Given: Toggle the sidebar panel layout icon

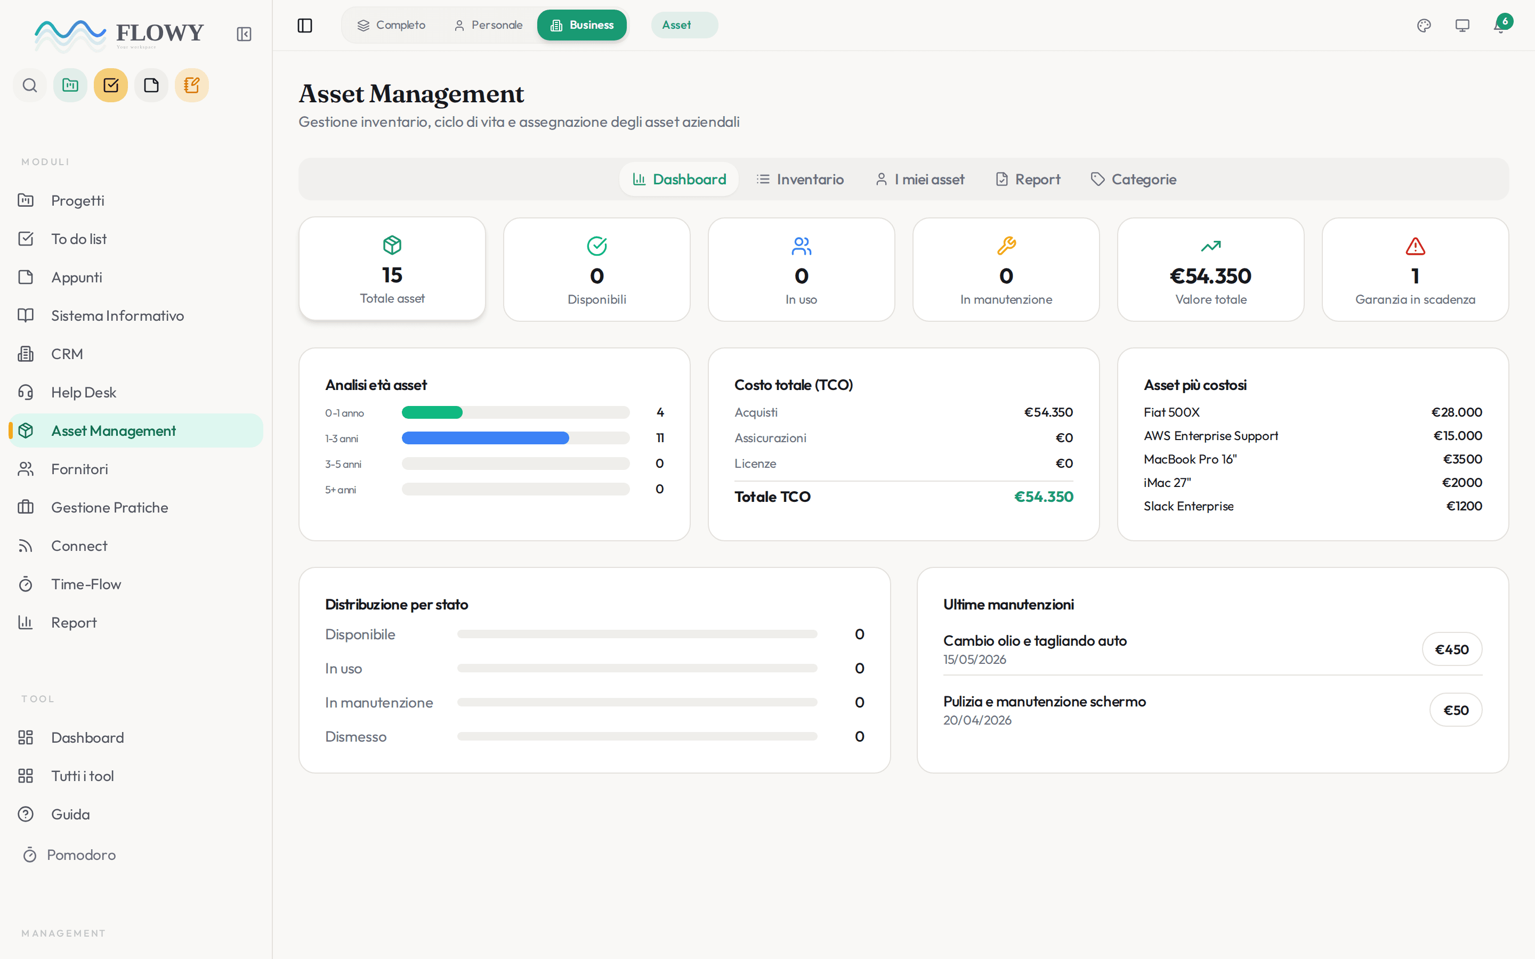Looking at the screenshot, I should (x=305, y=26).
